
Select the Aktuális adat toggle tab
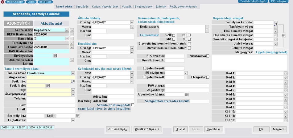(x=52, y=23)
